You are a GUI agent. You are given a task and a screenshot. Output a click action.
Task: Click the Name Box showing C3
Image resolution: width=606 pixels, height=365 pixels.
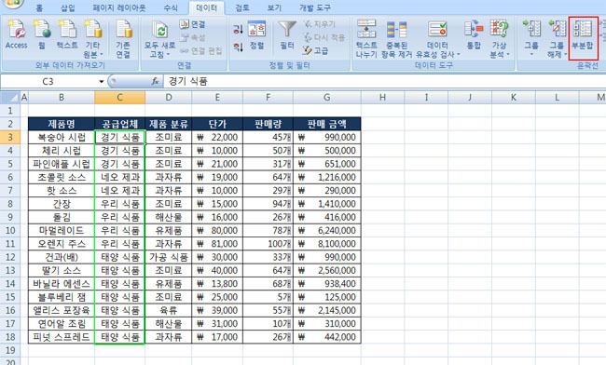[x=48, y=81]
